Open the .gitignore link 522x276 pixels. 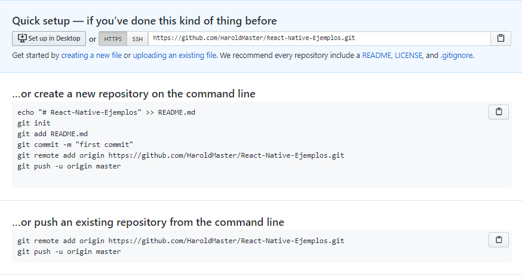pyautogui.click(x=456, y=56)
